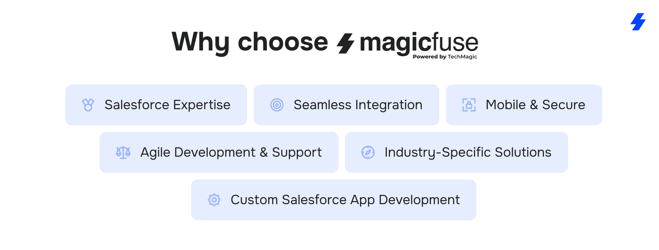The width and height of the screenshot is (659, 250).
Task: Click the thin "fuse" part of the wordmark
Action: tap(455, 43)
